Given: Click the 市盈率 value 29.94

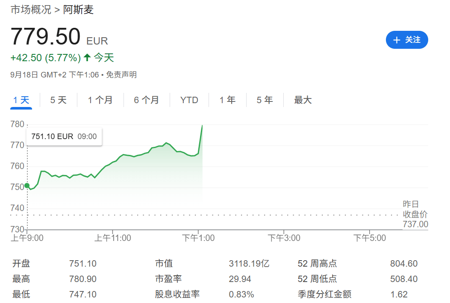Looking at the screenshot, I should [240, 279].
